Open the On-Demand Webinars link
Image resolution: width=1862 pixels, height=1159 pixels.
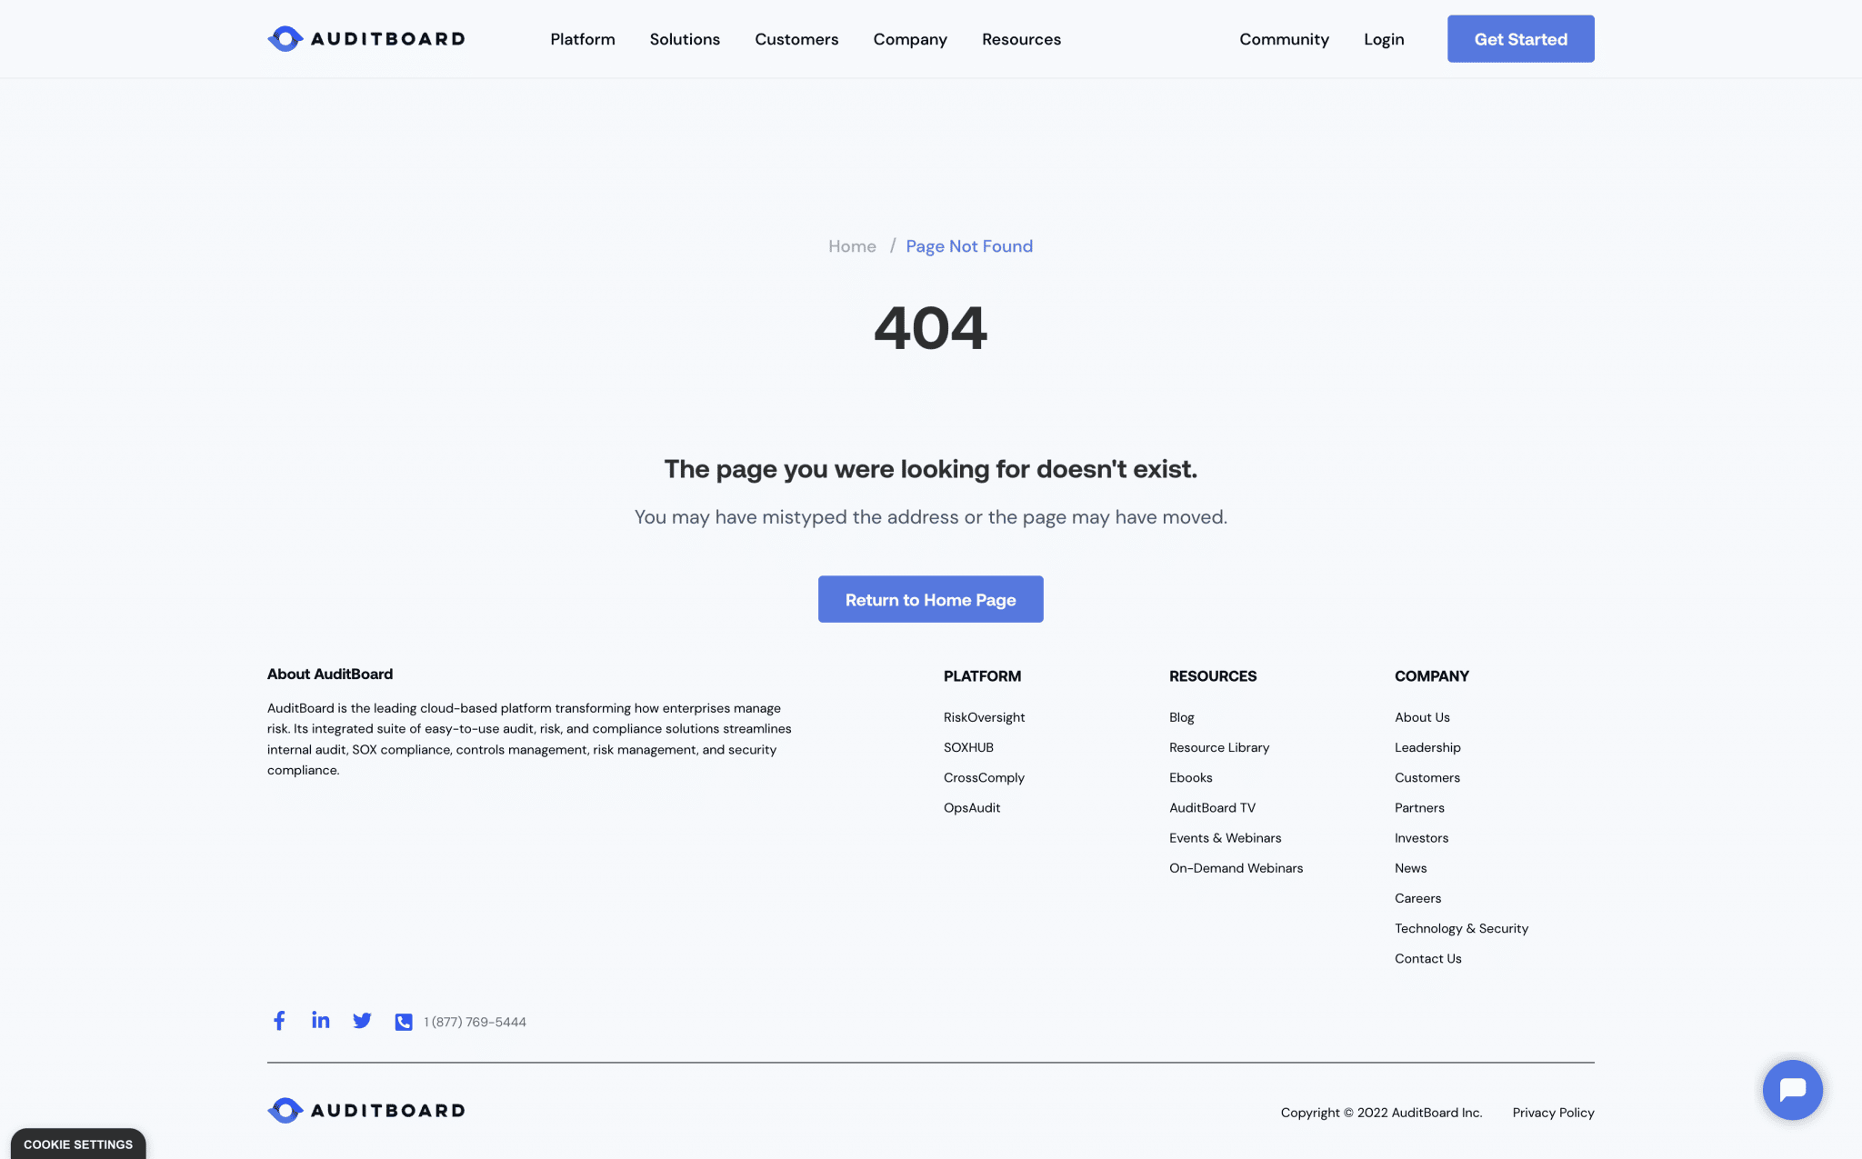click(x=1236, y=867)
